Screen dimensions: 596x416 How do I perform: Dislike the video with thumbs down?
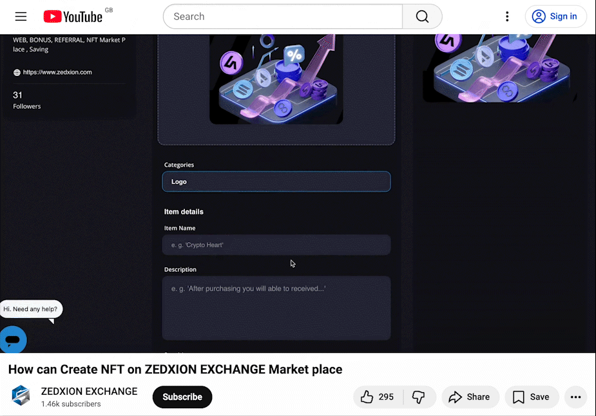click(x=419, y=397)
